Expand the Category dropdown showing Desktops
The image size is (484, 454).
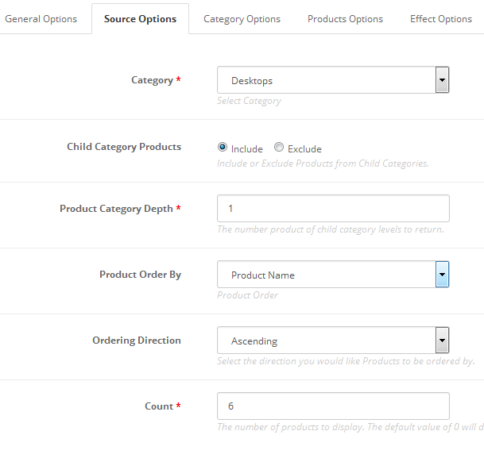[x=333, y=80]
